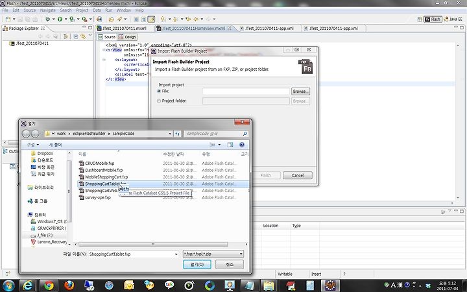Open the view options dropdown arrow

click(219, 145)
